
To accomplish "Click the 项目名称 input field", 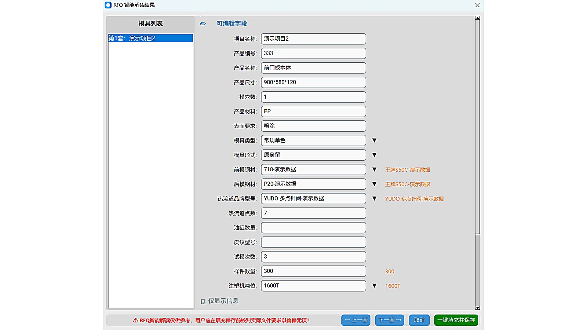I will 314,39.
